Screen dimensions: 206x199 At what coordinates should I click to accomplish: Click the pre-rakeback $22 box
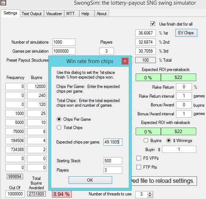pos(179,78)
